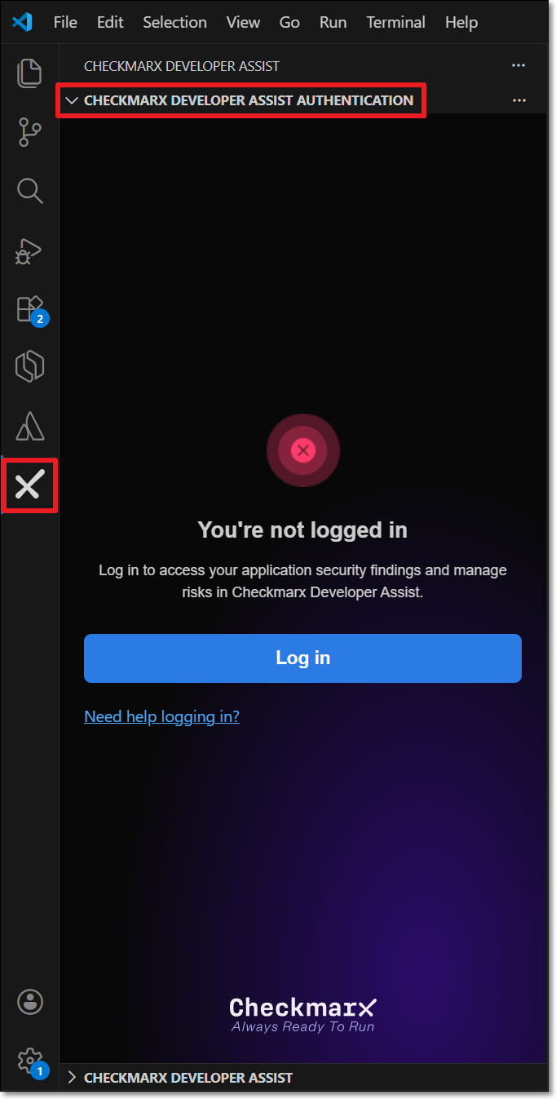Open Run and Debug view

29,250
